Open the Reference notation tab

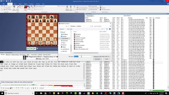click(x=8, y=55)
